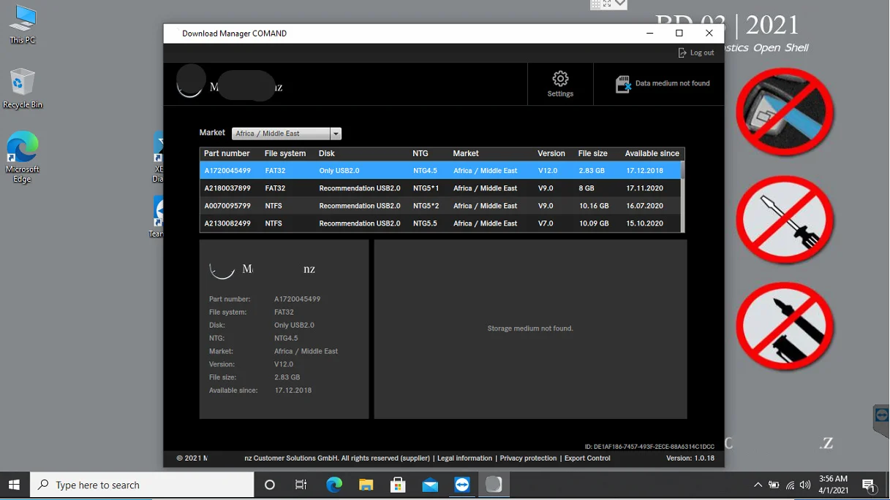The width and height of the screenshot is (890, 500).
Task: Show hidden system tray icons
Action: pyautogui.click(x=758, y=485)
